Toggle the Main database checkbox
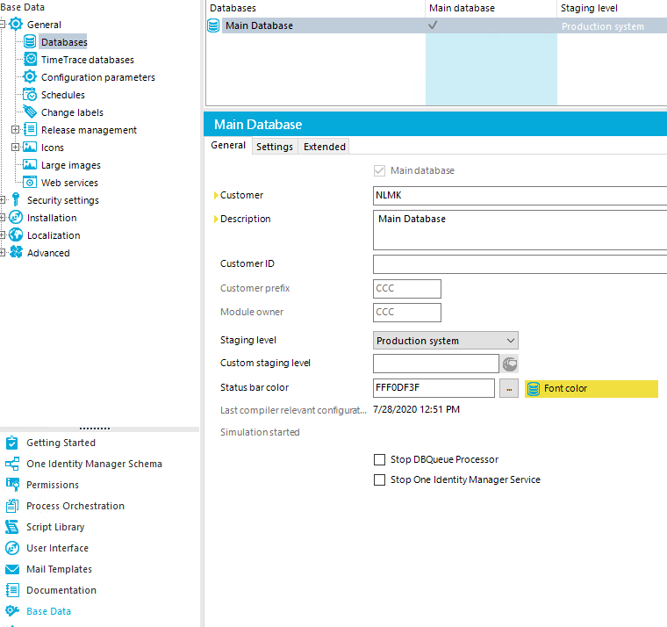Screen dimensions: 667x627 pyautogui.click(x=380, y=170)
